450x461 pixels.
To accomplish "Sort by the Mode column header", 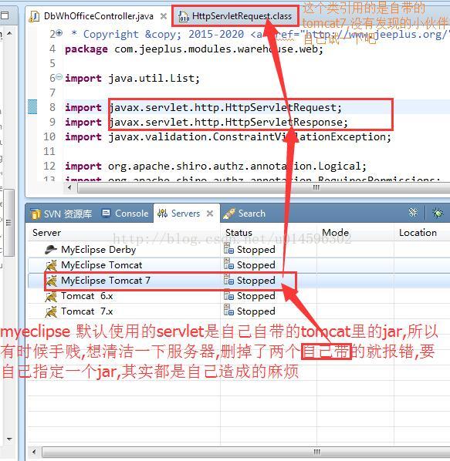I will 335,233.
